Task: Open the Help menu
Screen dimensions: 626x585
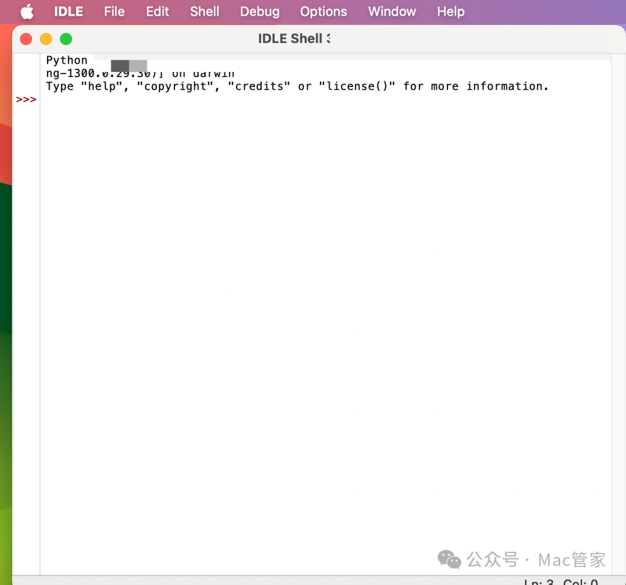Action: pyautogui.click(x=450, y=12)
